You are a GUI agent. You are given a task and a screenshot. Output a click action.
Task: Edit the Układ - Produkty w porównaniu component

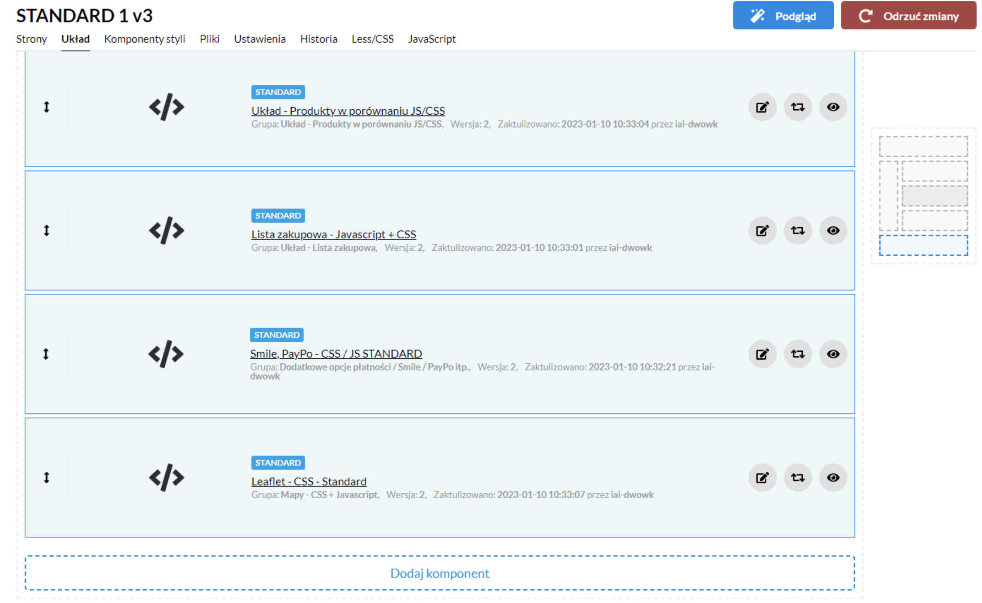tap(762, 107)
